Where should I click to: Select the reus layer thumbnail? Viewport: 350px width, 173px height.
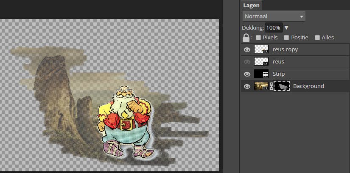pyautogui.click(x=261, y=61)
